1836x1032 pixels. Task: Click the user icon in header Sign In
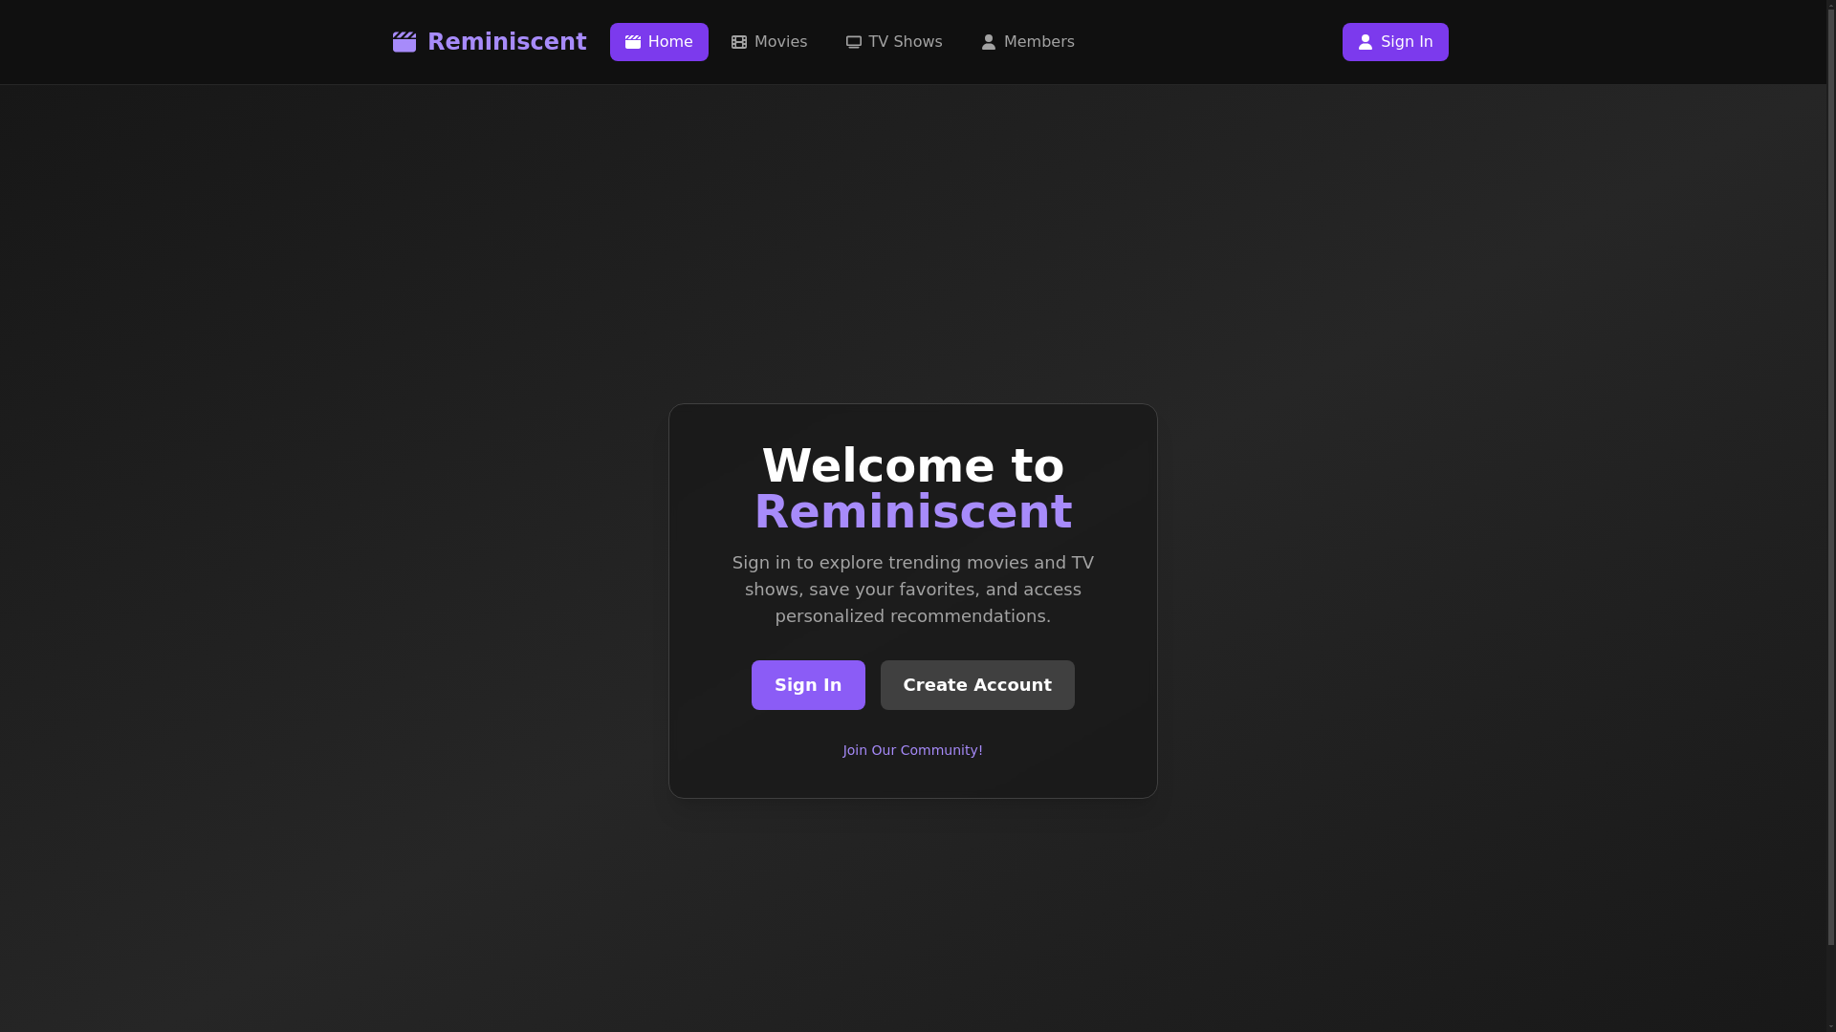(x=1366, y=42)
